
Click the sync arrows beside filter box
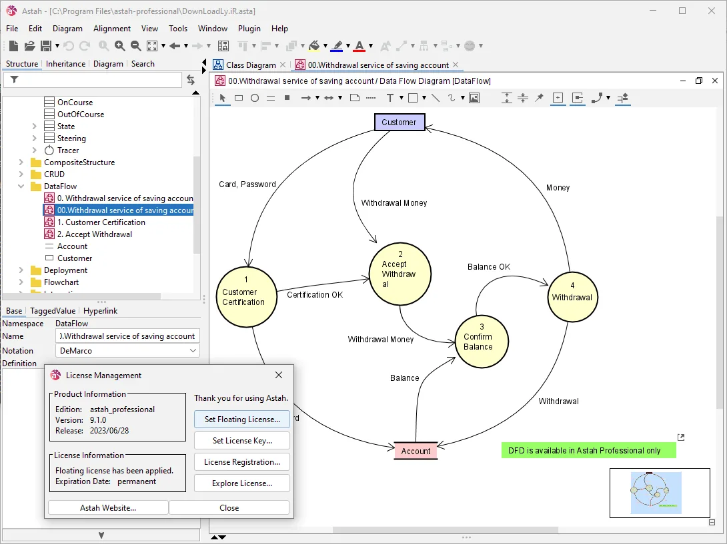click(x=191, y=80)
